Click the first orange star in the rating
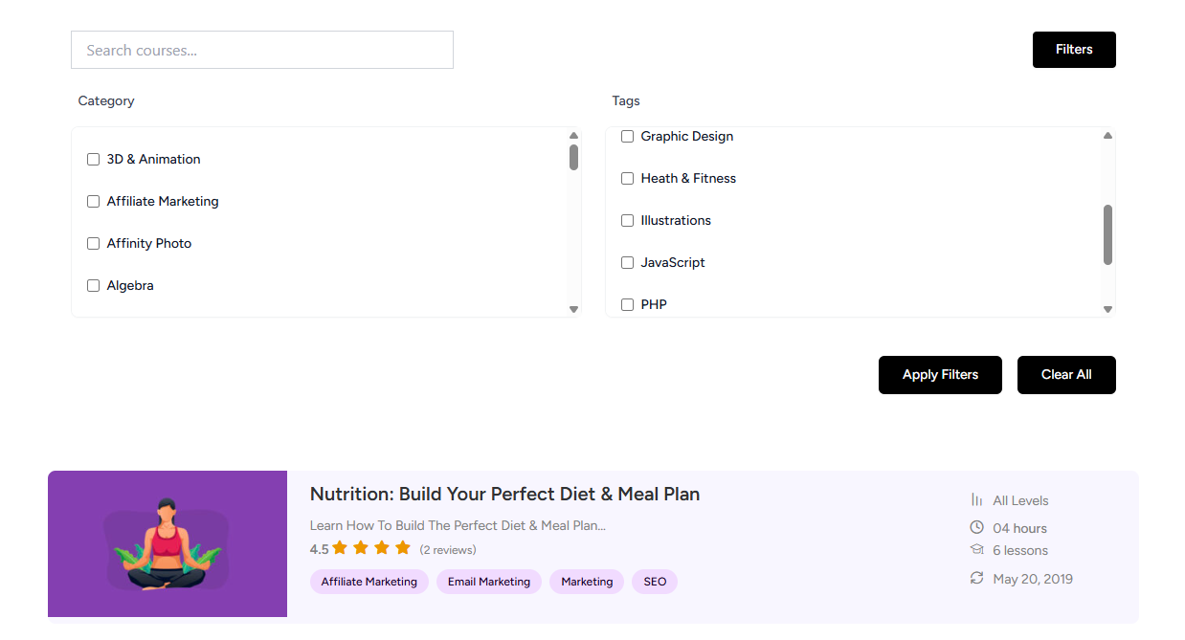Viewport: 1185px width, 640px height. tap(340, 547)
